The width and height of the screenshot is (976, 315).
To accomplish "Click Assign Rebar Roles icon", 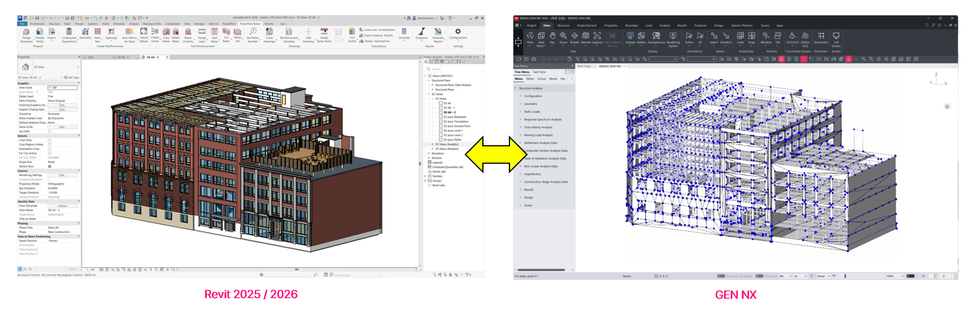I will click(324, 35).
